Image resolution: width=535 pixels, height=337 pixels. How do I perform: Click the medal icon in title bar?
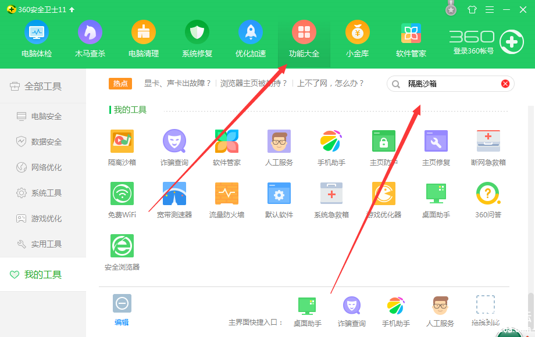[451, 8]
